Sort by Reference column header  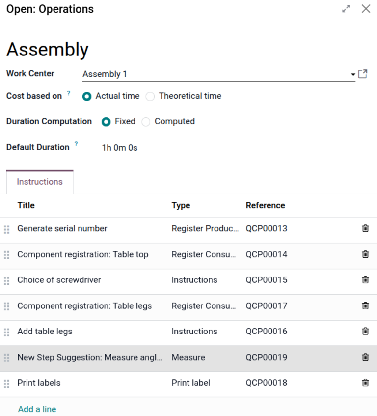(266, 205)
